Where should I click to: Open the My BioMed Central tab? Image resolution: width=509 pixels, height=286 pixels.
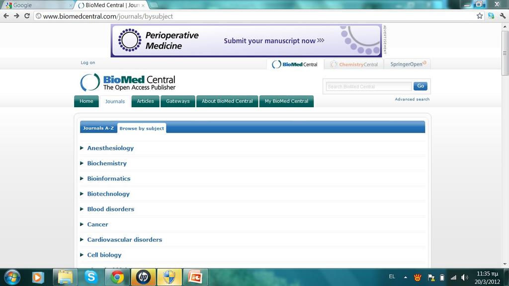click(286, 101)
